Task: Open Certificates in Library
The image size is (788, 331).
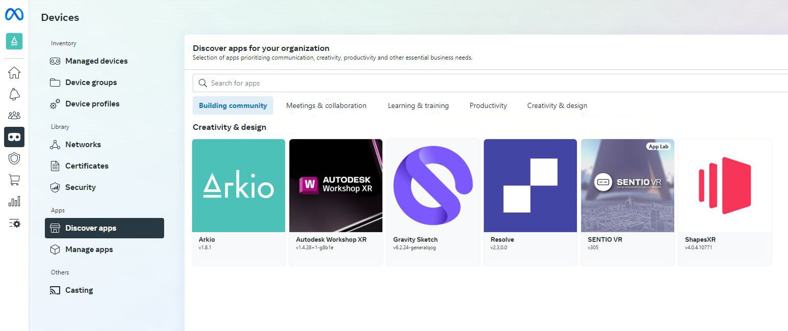Action: [104, 166]
